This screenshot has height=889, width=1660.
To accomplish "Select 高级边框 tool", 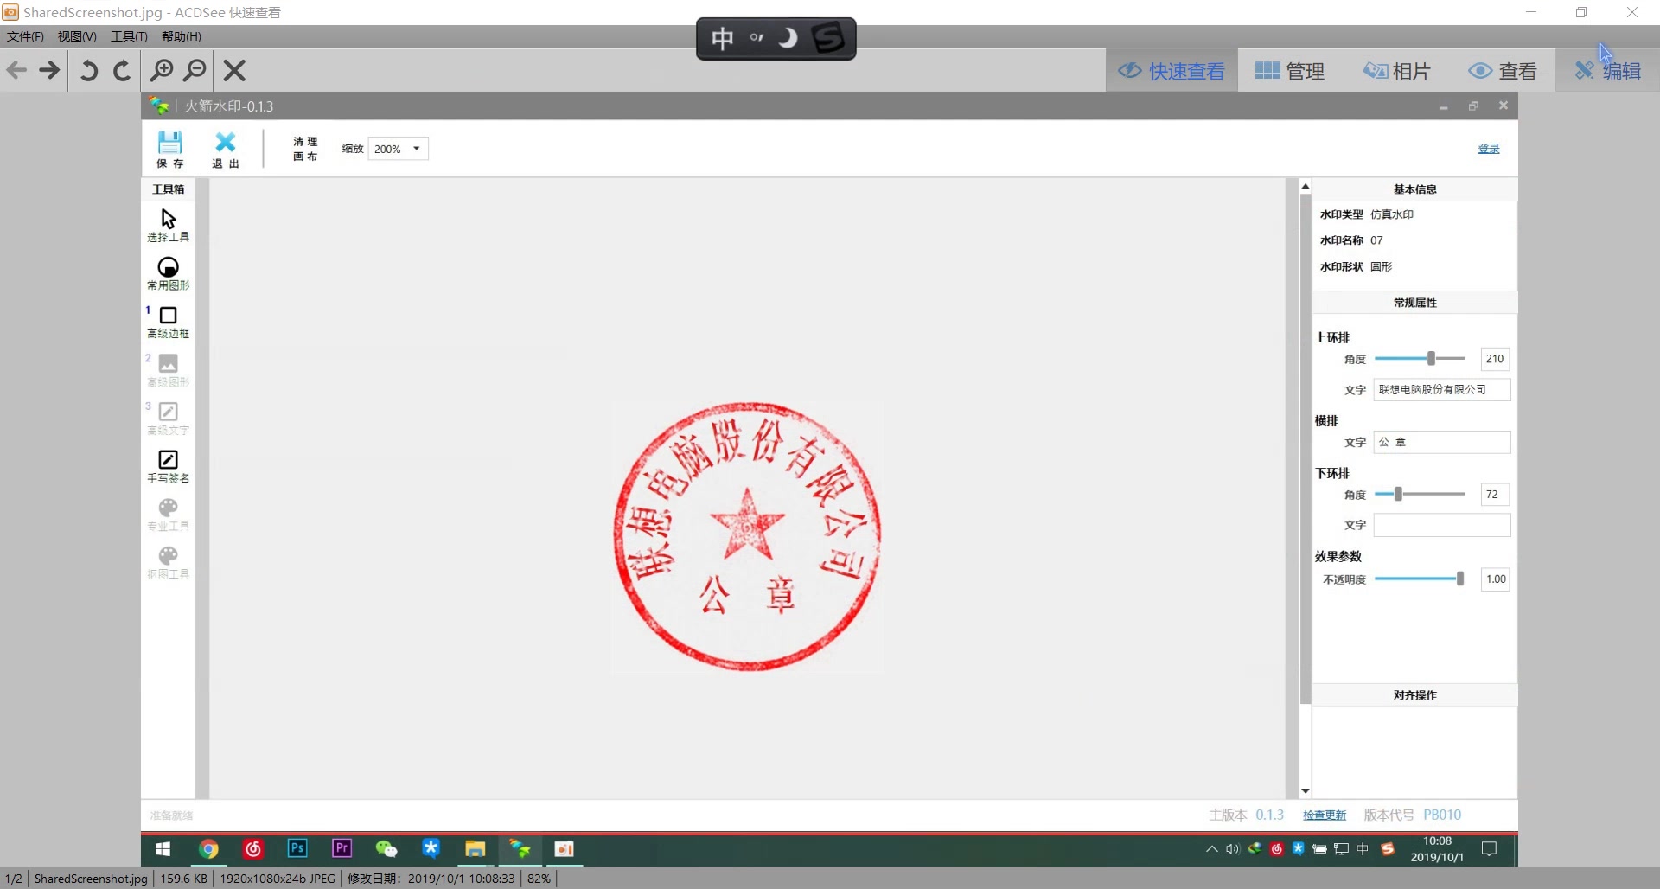I will pyautogui.click(x=169, y=322).
